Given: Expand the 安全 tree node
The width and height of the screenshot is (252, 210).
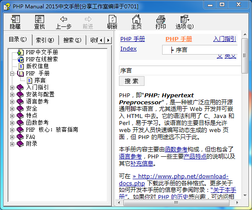Looking at the screenshot, I should coord(12,109).
